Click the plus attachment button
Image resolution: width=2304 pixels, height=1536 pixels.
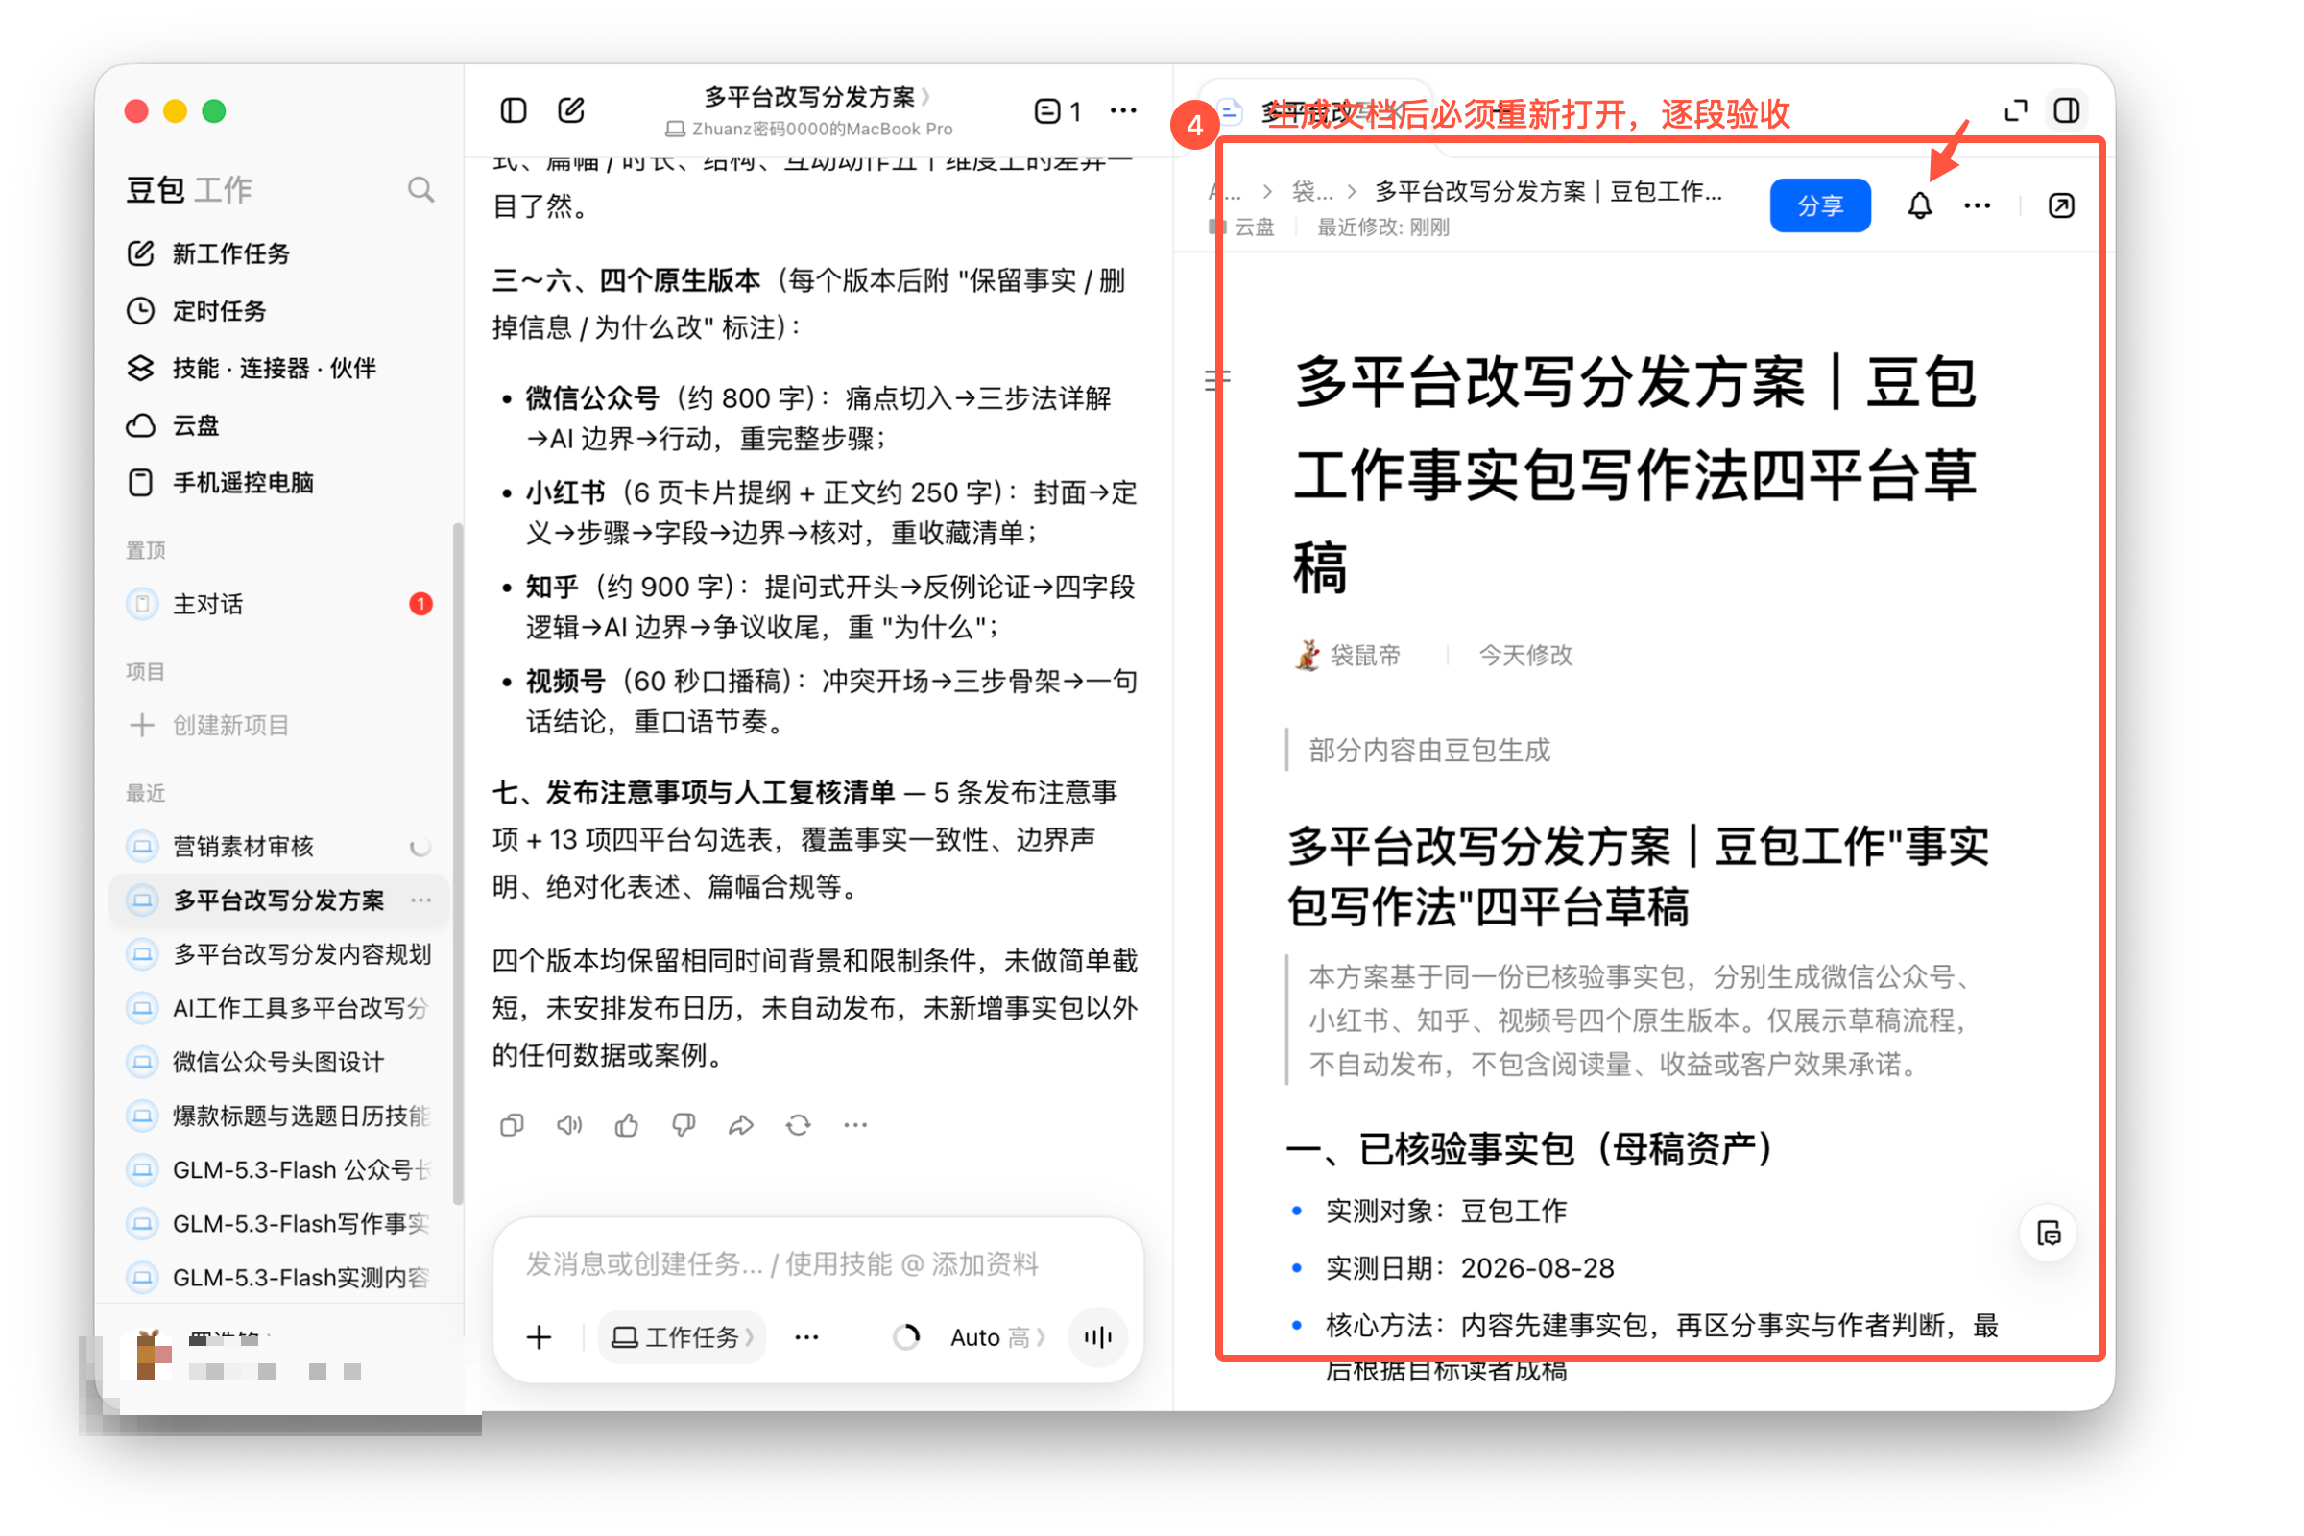[x=539, y=1337]
